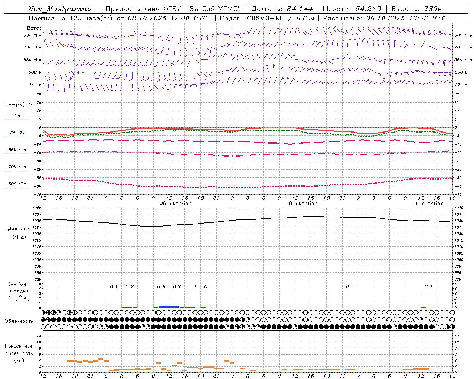The width and height of the screenshot is (474, 379).
Task: Click the 09 октября date label
Action: 176,204
